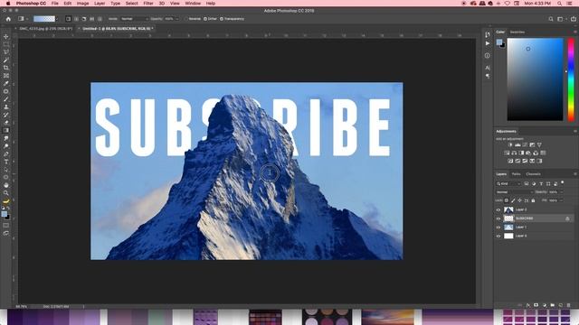Lock all on the layer
579x325 pixels.
pos(533,200)
